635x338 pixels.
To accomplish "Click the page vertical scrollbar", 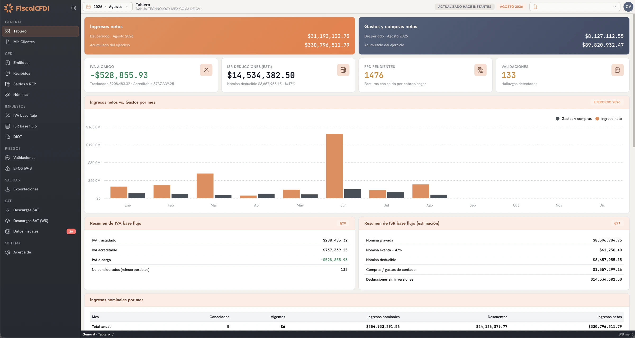I will coord(633,80).
